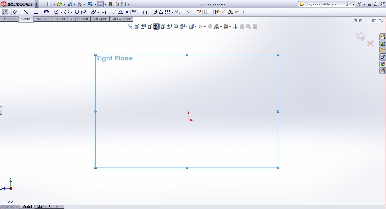Click the Save icon in toolbar
This screenshot has height=209, width=386.
[x=70, y=4]
